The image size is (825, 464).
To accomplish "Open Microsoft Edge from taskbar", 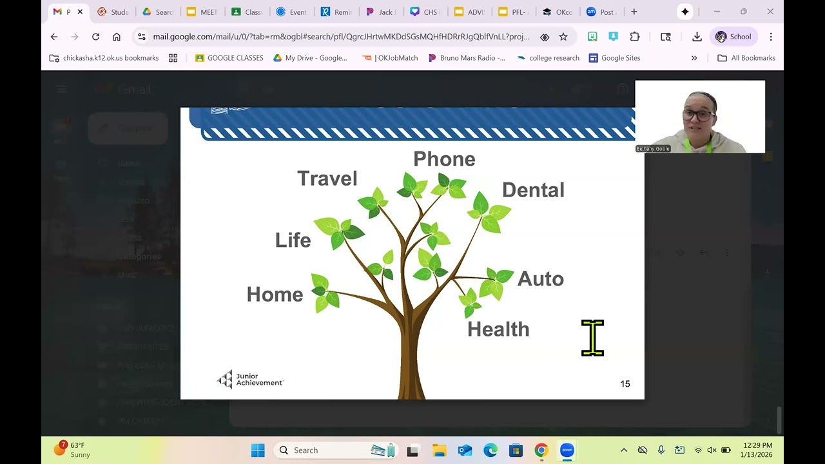I will coord(490,450).
